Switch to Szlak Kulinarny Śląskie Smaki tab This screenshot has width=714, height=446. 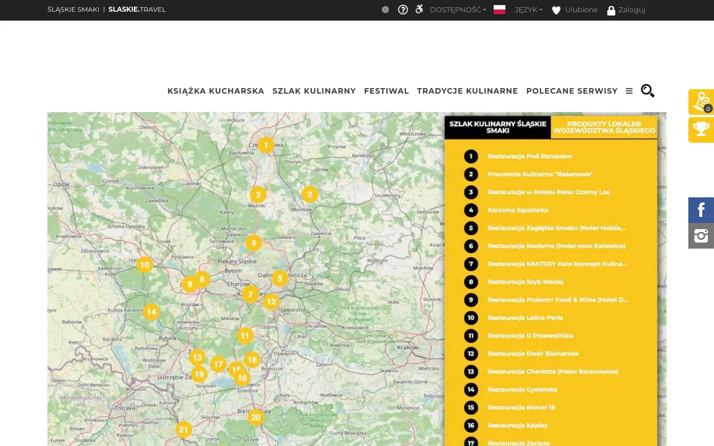tap(498, 127)
